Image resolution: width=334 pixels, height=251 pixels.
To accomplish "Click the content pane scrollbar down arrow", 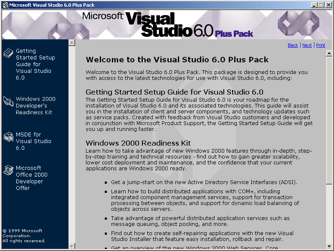I will pos(329,246).
